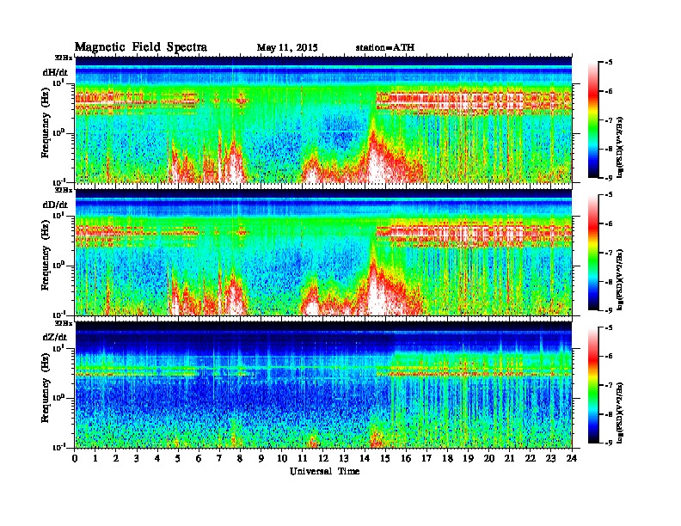
Task: Select the dH/dt panel label
Action: point(55,73)
